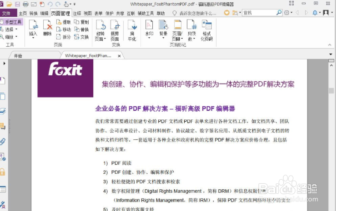This screenshot has width=337, height=211.
Task: Expand the left navigation panel arrow
Action: pos(4,64)
